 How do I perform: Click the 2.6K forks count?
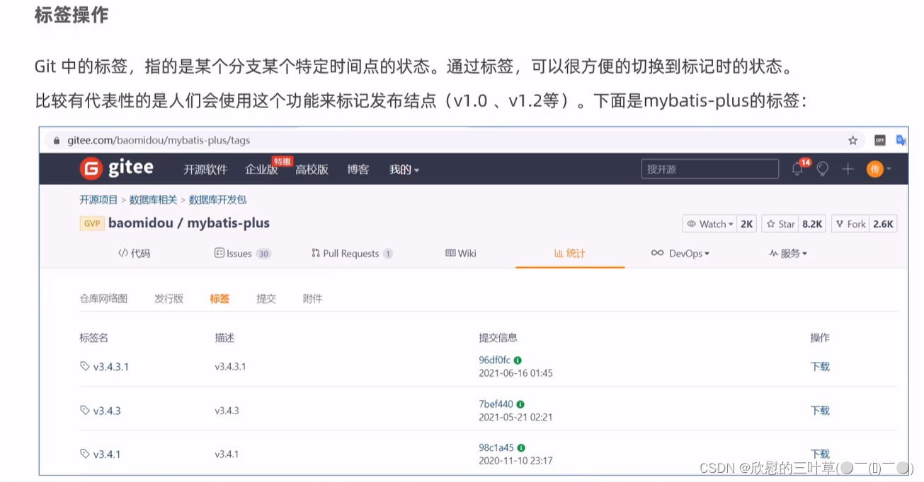pyautogui.click(x=883, y=224)
